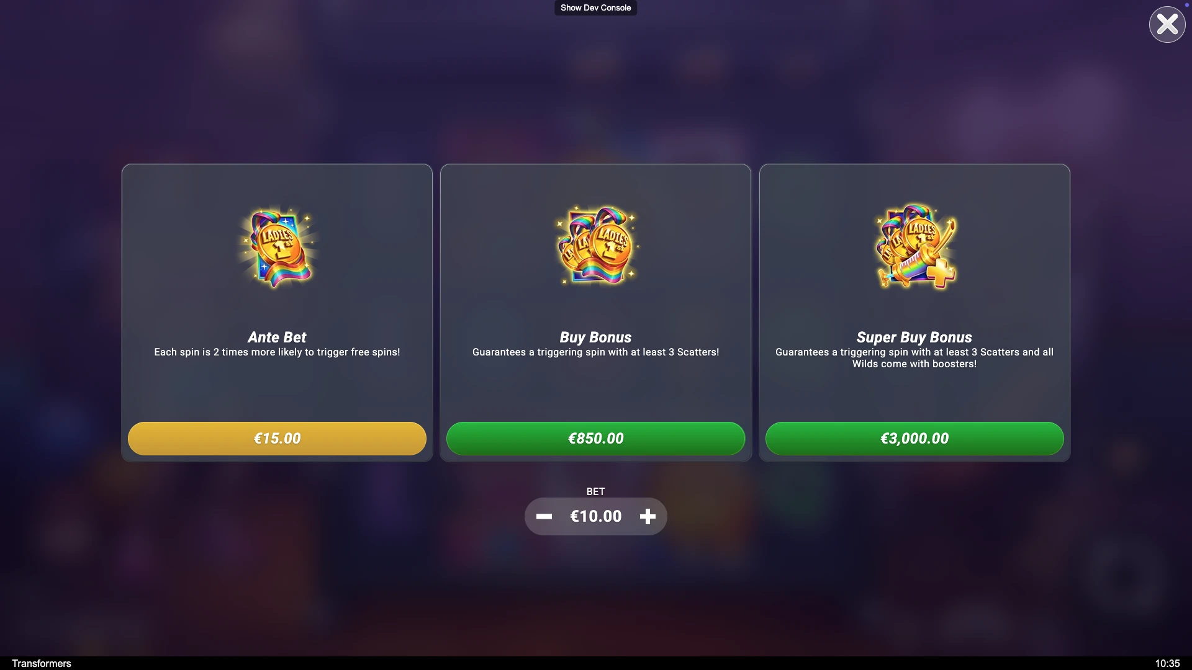Purchase the Buy Bonus for €850.00
This screenshot has height=670, width=1192.
(595, 439)
